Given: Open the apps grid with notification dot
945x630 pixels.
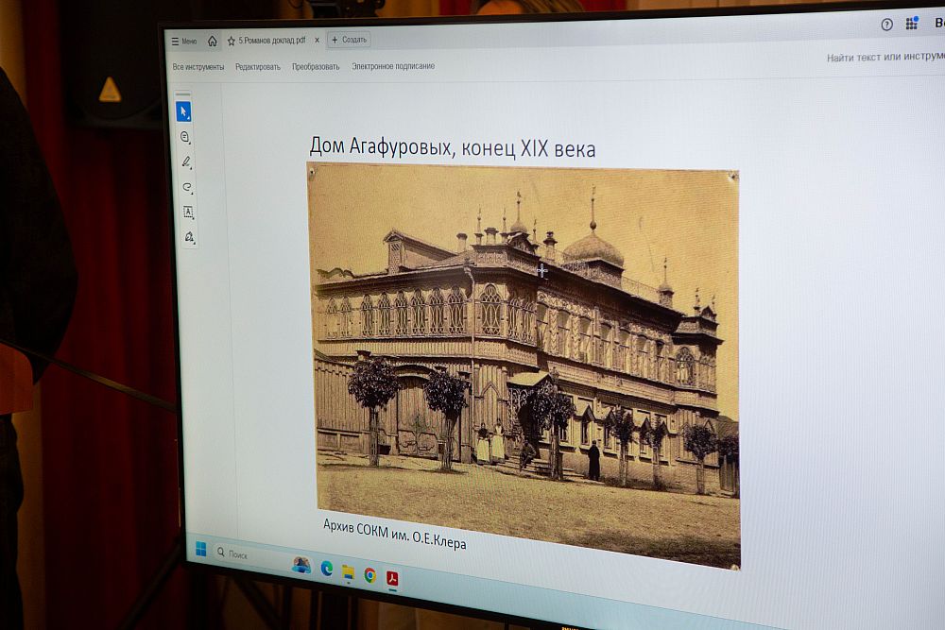Looking at the screenshot, I should (912, 24).
